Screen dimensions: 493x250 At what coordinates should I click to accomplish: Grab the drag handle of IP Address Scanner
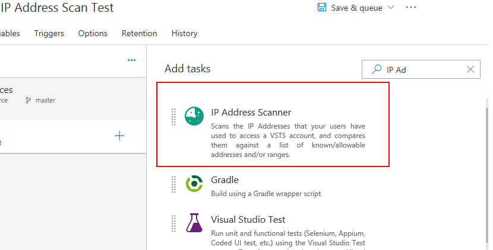(x=173, y=117)
